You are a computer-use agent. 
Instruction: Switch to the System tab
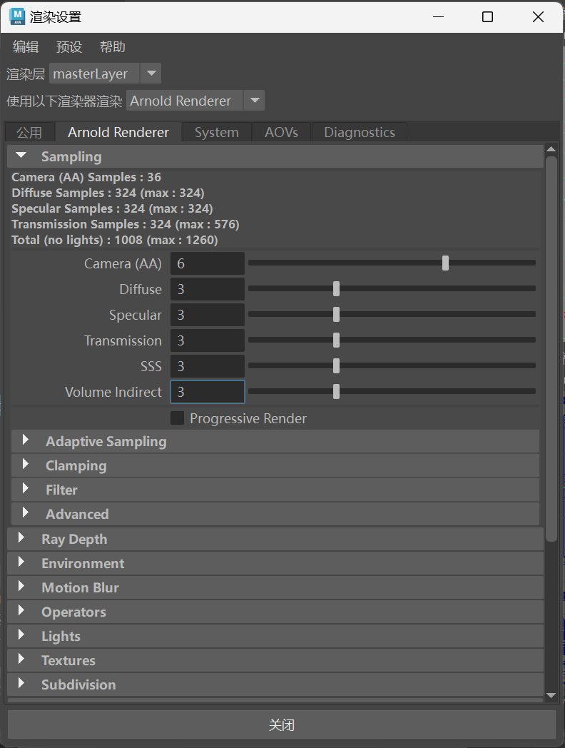pyautogui.click(x=216, y=132)
